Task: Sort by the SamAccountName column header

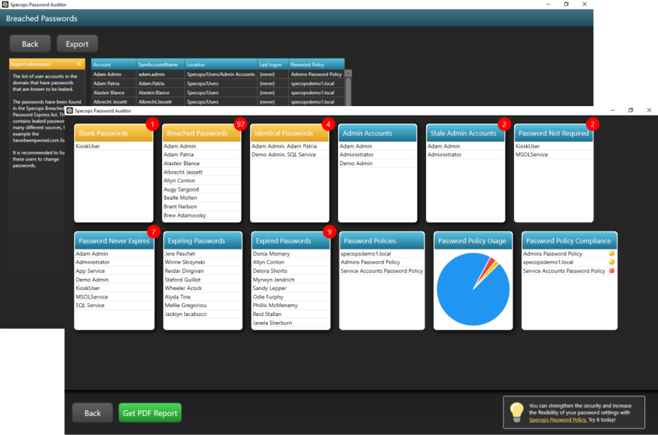Action: (x=160, y=65)
